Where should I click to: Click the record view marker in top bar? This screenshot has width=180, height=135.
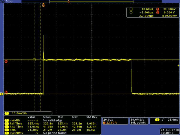68,1
